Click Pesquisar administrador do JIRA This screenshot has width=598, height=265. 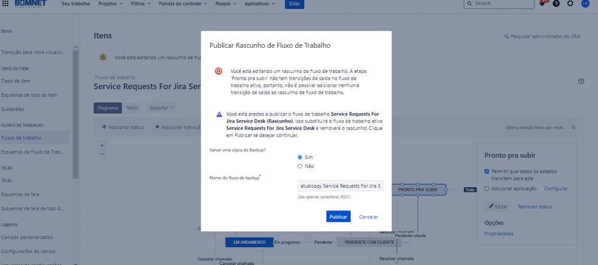(542, 36)
